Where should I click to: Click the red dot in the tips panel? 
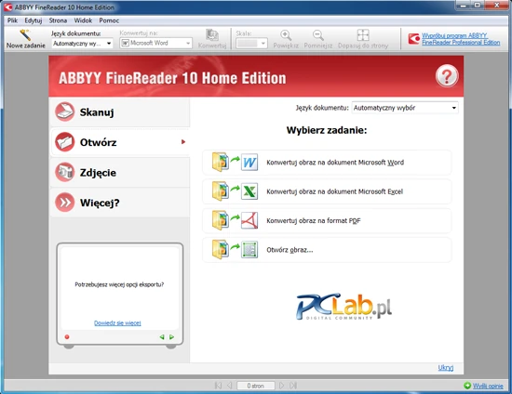[67, 337]
